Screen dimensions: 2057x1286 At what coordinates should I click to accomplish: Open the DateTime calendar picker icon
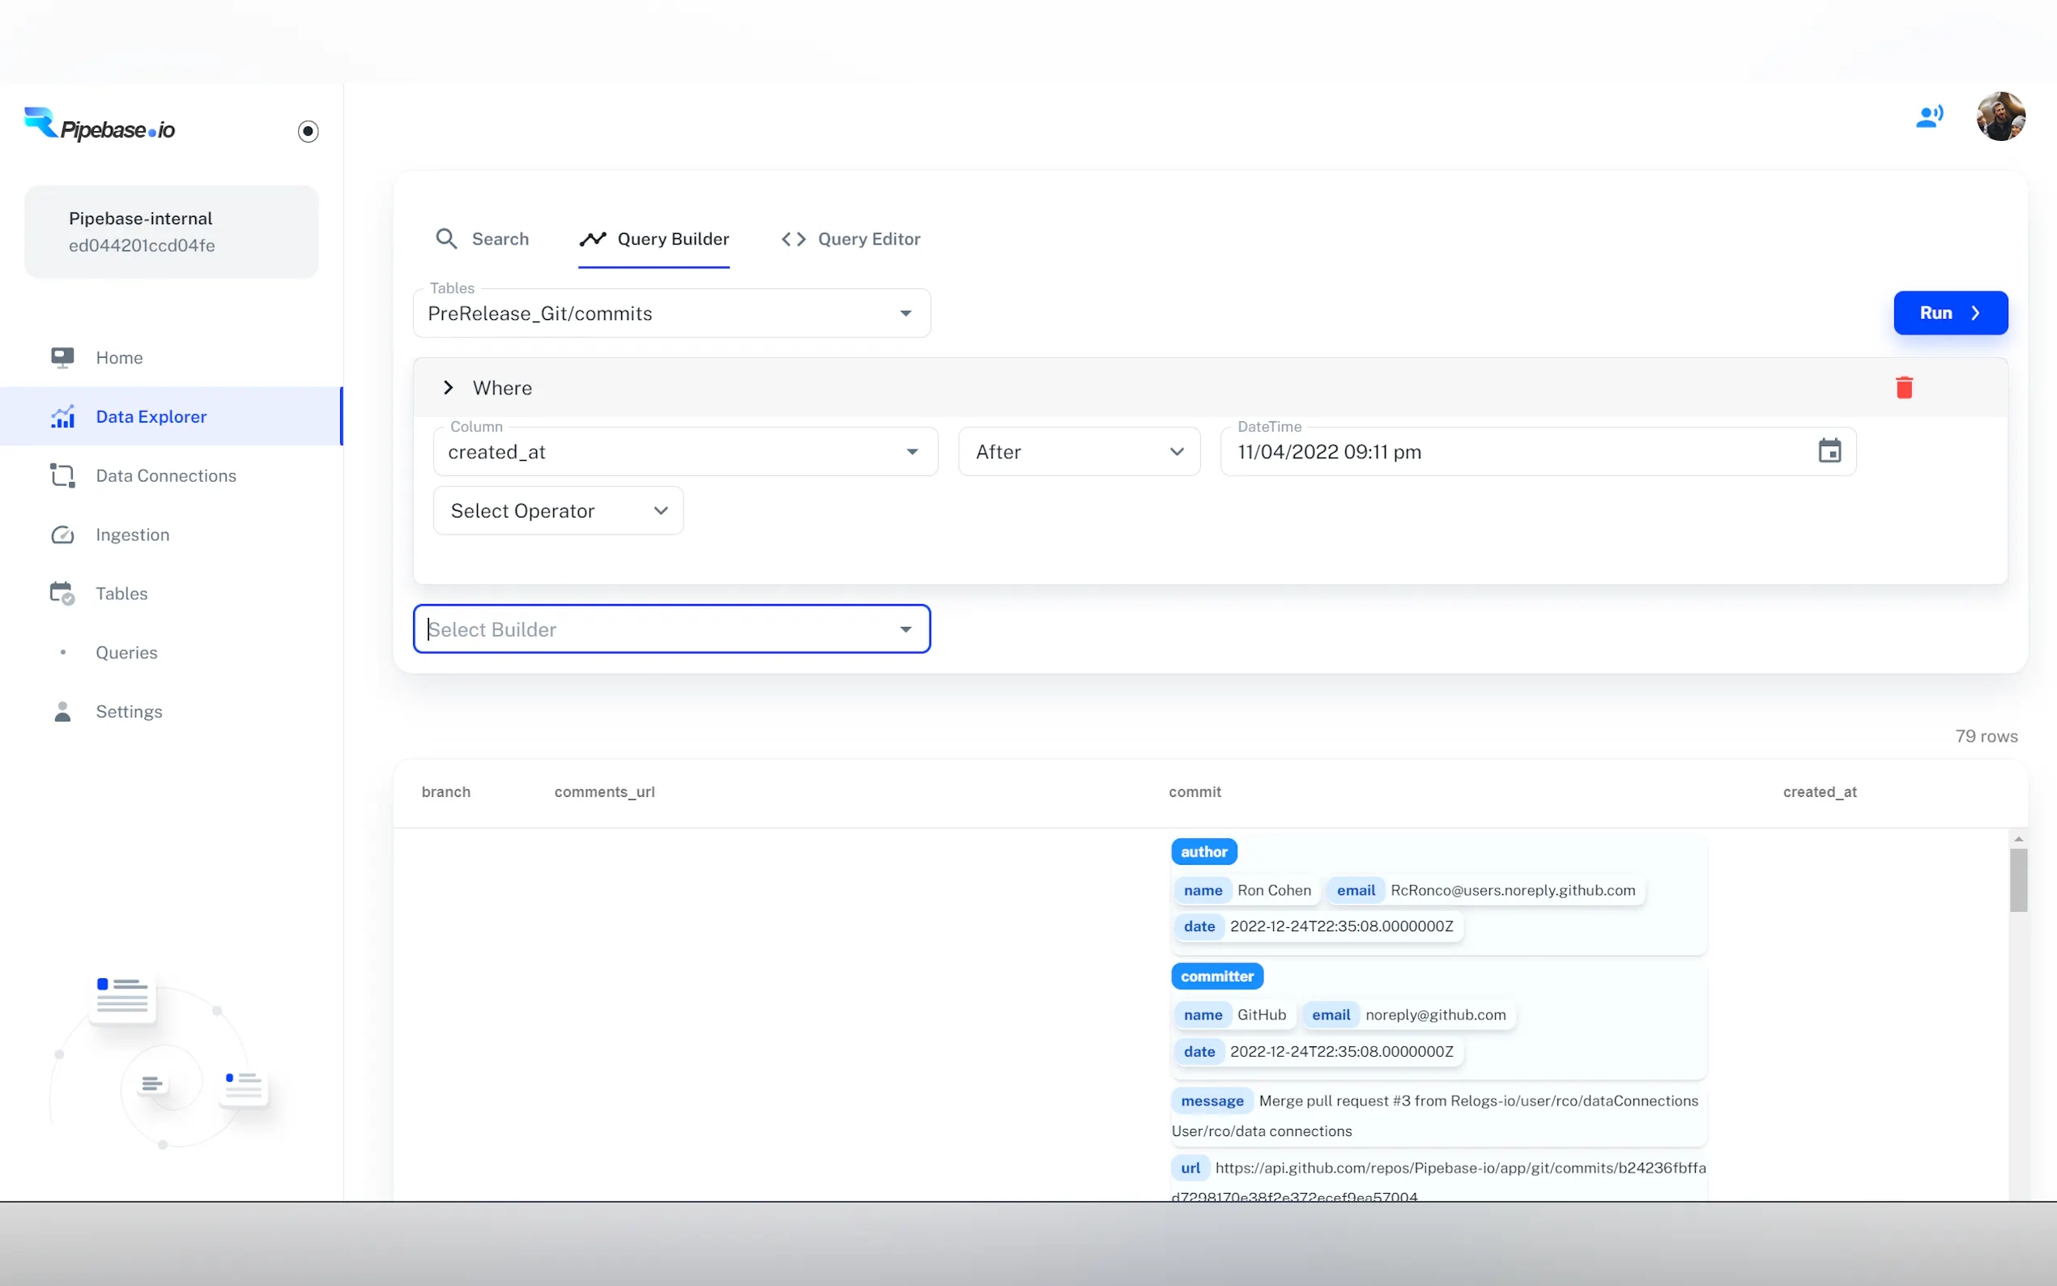[x=1829, y=452]
